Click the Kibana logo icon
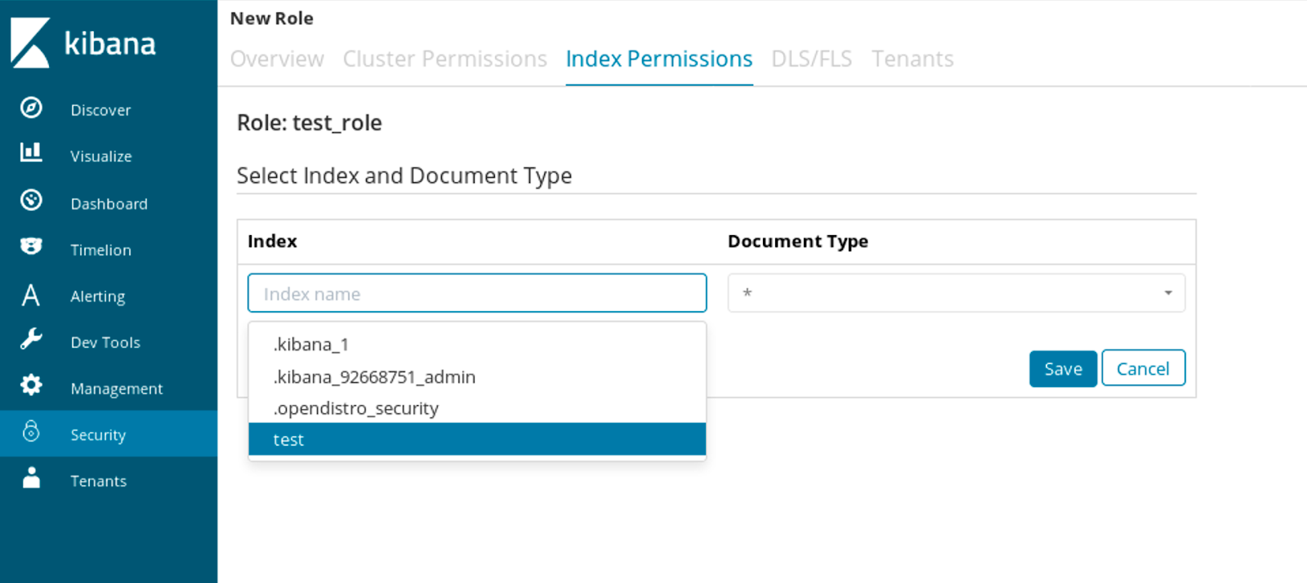1307x583 pixels. [30, 42]
